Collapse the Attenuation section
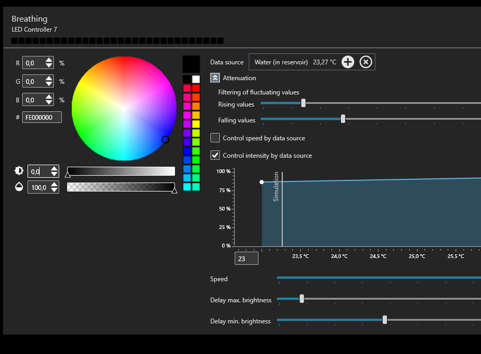481x354 pixels. (x=215, y=78)
